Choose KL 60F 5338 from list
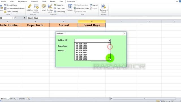This screenshot has width=181, height=102. click(81, 59)
